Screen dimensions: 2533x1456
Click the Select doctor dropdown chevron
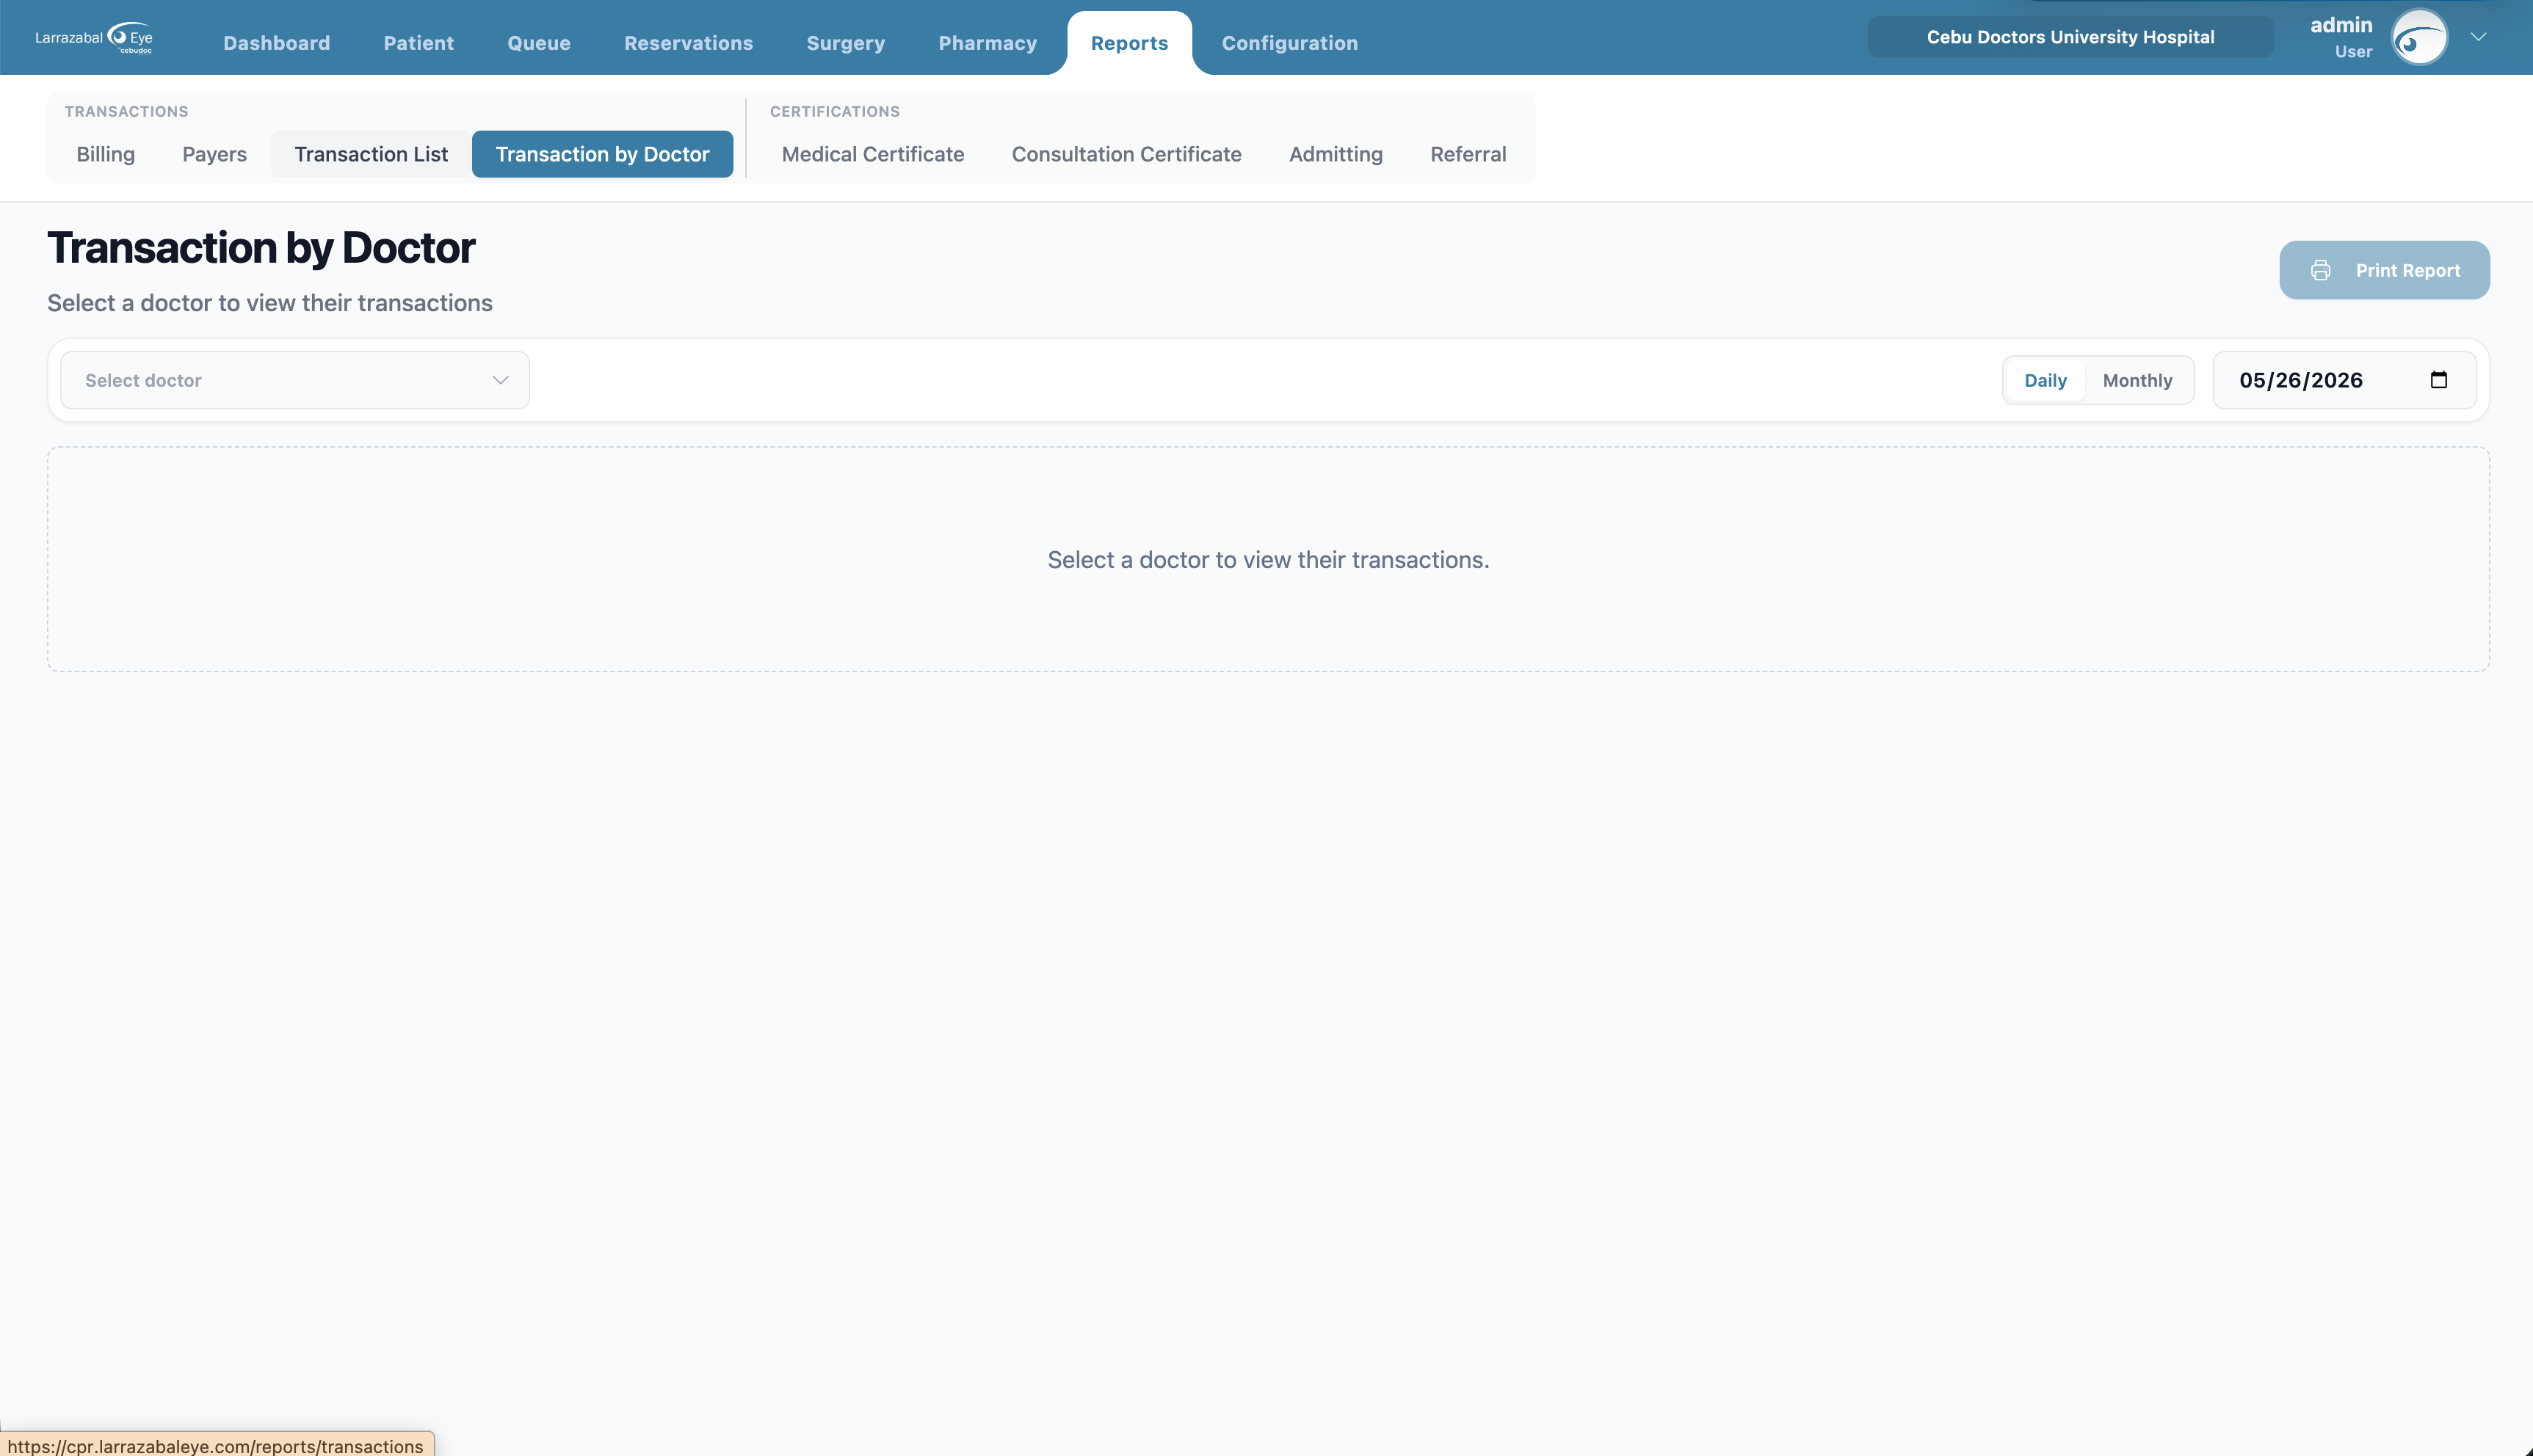500,380
